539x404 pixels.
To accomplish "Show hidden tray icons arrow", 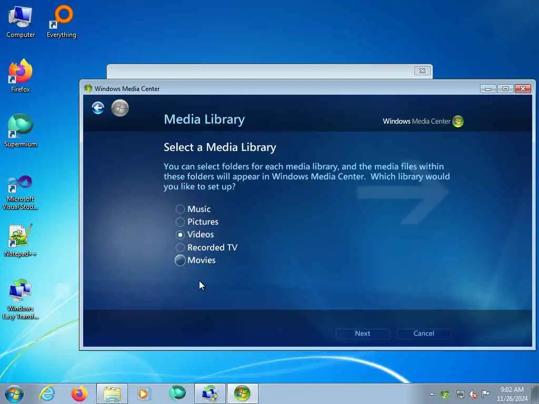I will click(432, 394).
